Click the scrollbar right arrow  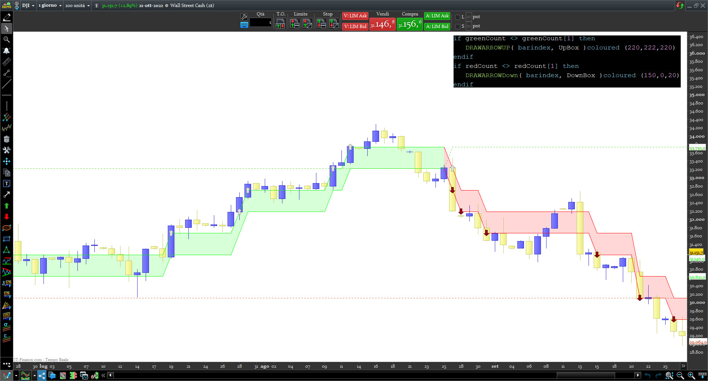tap(638, 375)
